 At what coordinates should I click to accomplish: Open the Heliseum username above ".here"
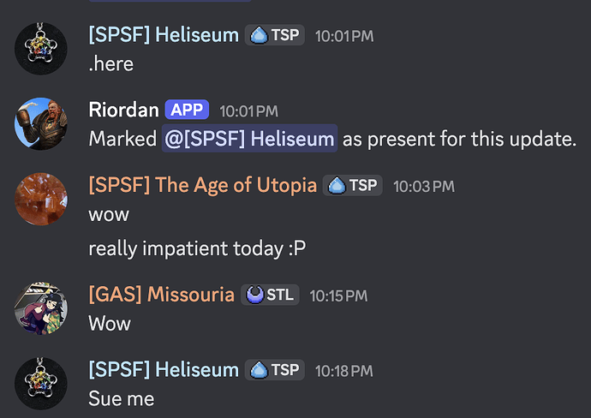163,36
